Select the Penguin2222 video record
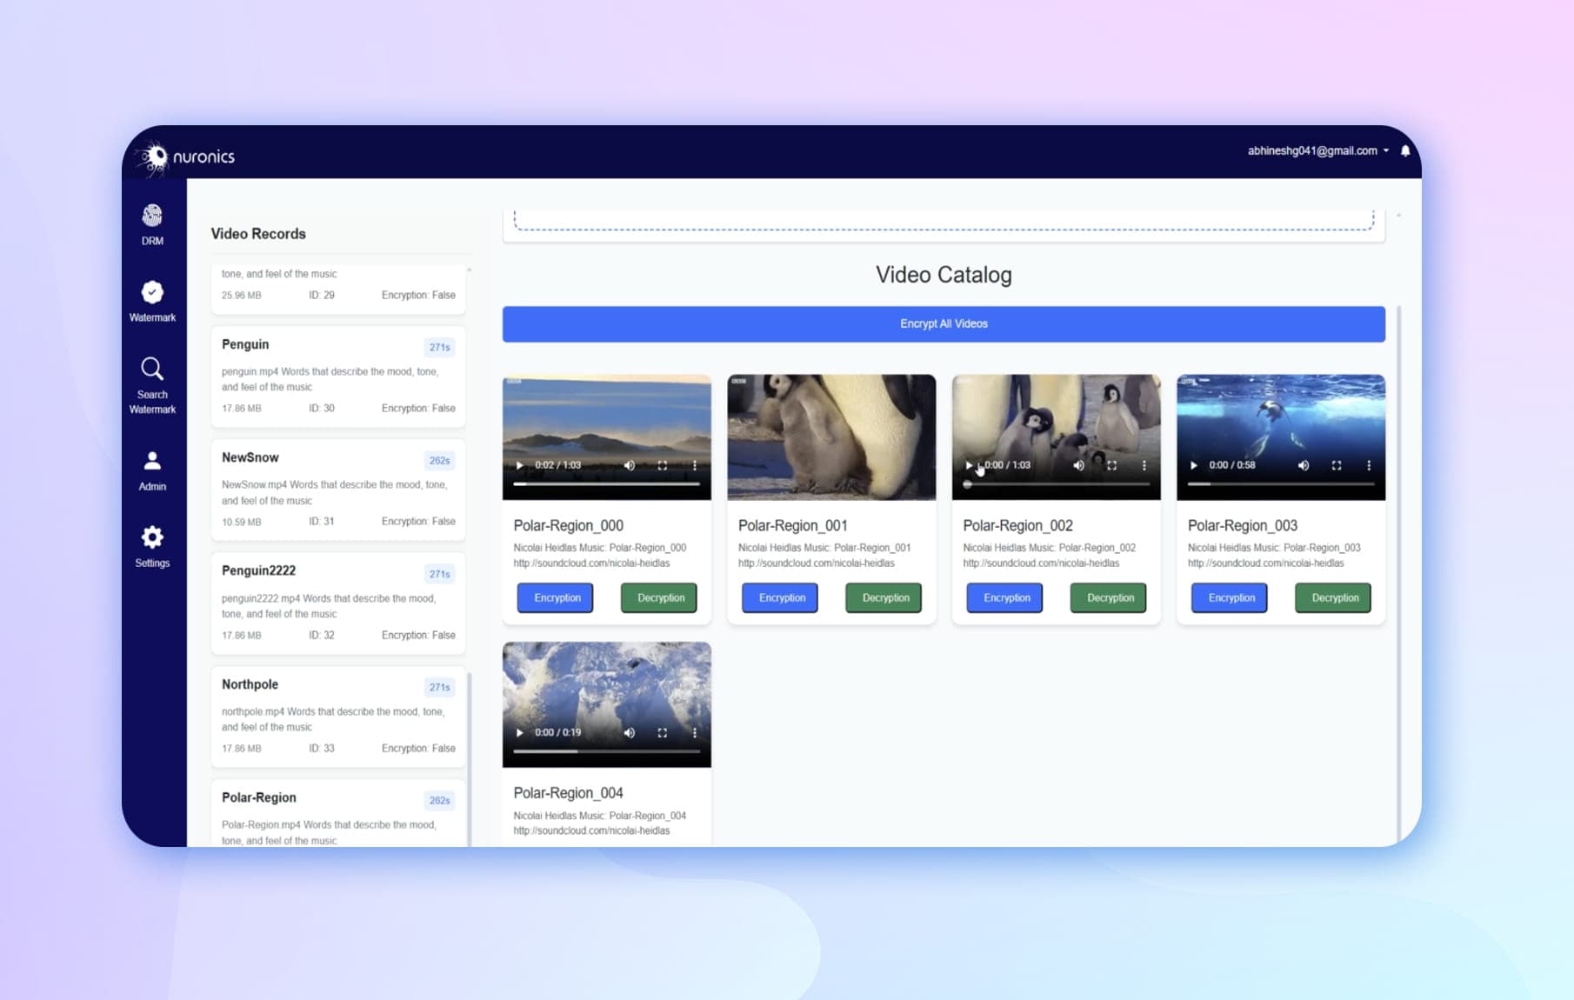 point(338,603)
